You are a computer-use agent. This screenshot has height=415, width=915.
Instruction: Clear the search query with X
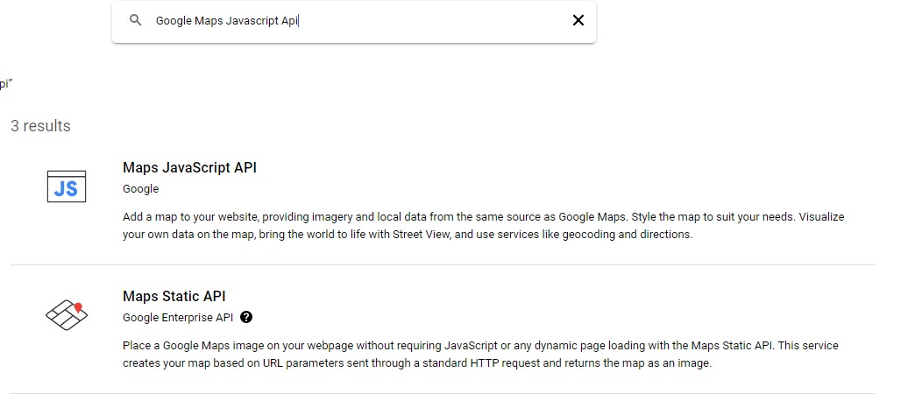(578, 20)
